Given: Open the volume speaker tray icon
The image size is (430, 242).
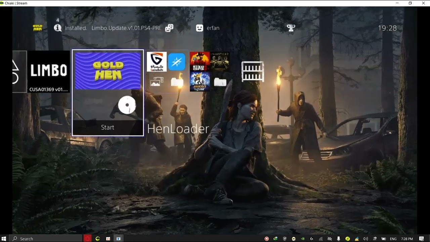Looking at the screenshot, I should (x=365, y=239).
